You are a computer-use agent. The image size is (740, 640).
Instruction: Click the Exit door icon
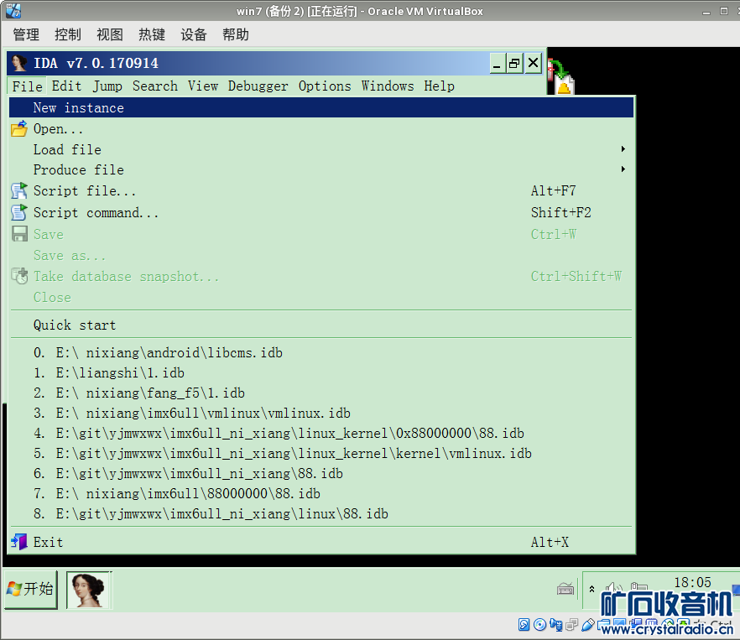click(x=19, y=542)
